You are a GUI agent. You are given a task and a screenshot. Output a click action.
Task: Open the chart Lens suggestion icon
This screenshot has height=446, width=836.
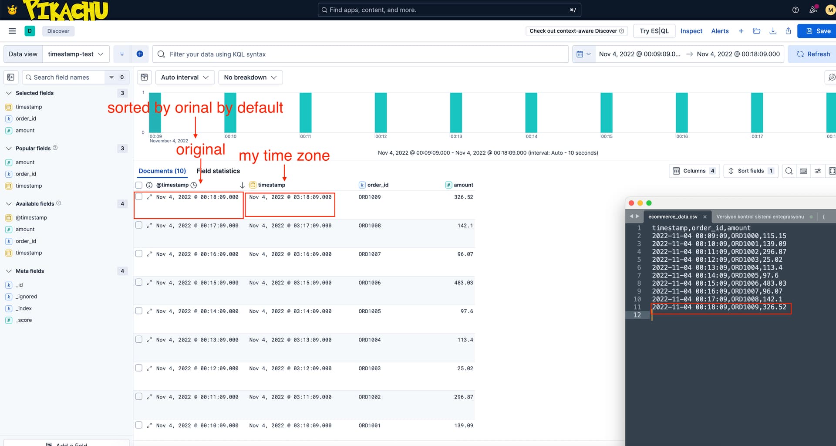[x=832, y=77]
